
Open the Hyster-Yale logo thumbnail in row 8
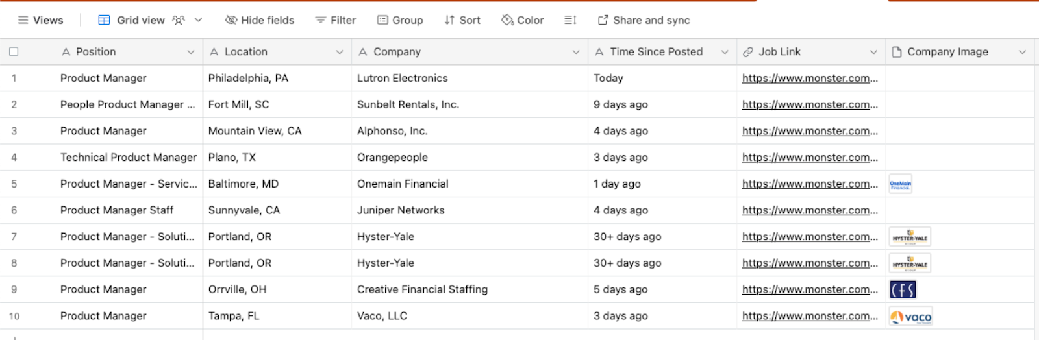tap(910, 263)
